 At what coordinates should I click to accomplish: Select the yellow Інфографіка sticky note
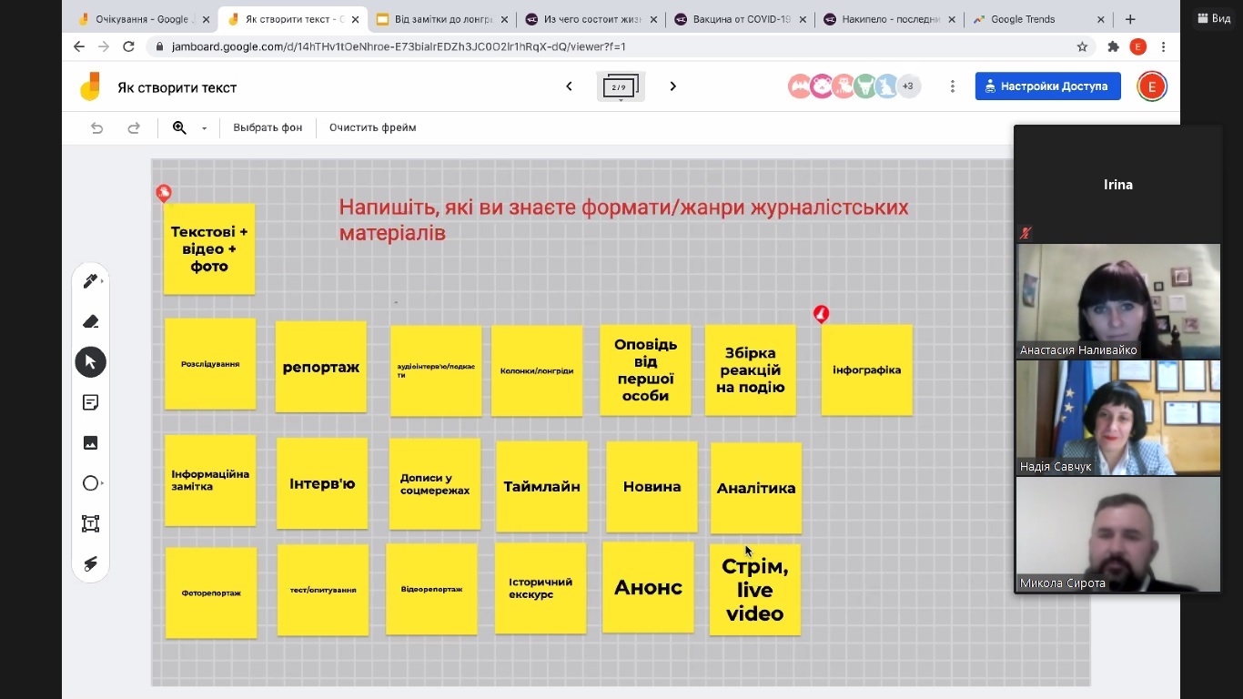[x=866, y=370]
